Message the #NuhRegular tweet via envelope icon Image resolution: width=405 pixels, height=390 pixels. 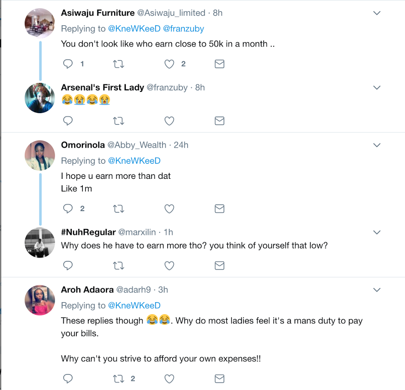click(x=220, y=265)
